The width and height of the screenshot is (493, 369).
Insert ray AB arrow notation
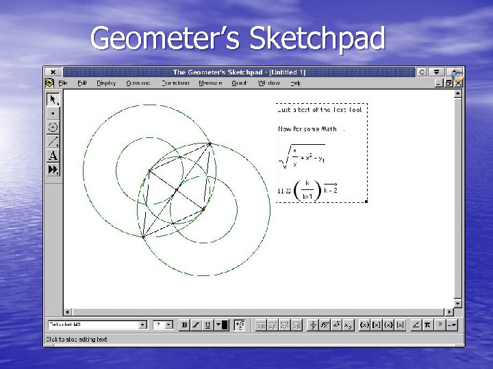pos(273,325)
